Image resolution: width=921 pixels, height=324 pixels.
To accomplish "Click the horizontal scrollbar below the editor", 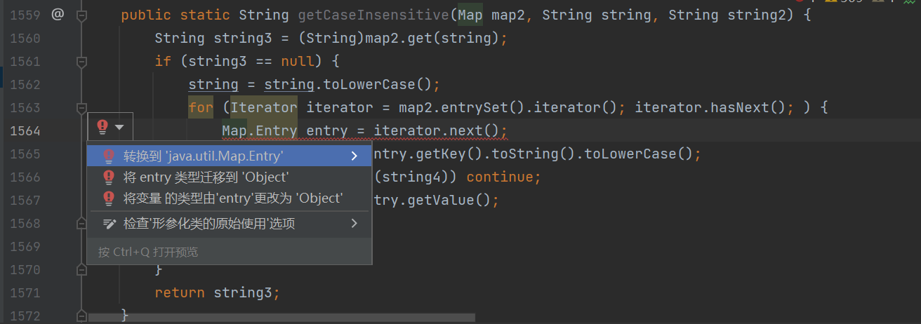I will click(x=281, y=318).
